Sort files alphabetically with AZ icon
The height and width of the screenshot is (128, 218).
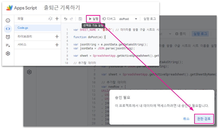[50, 19]
